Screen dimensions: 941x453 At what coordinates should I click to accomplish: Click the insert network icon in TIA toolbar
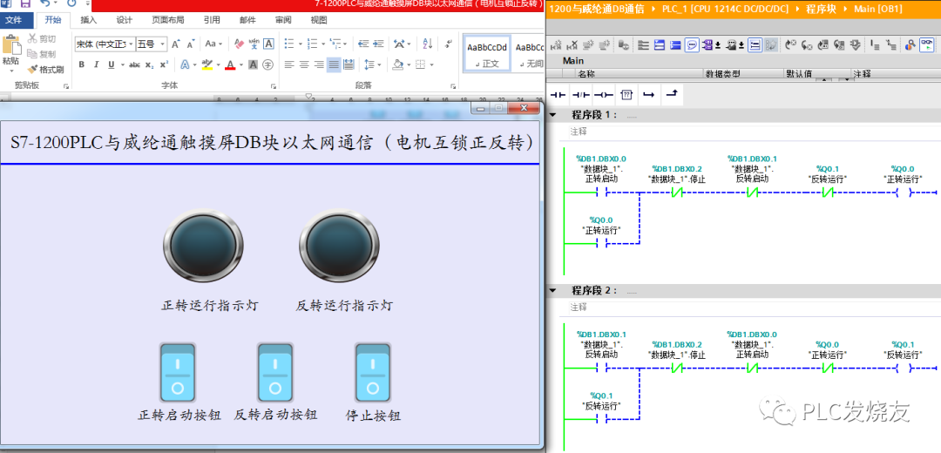[x=556, y=45]
